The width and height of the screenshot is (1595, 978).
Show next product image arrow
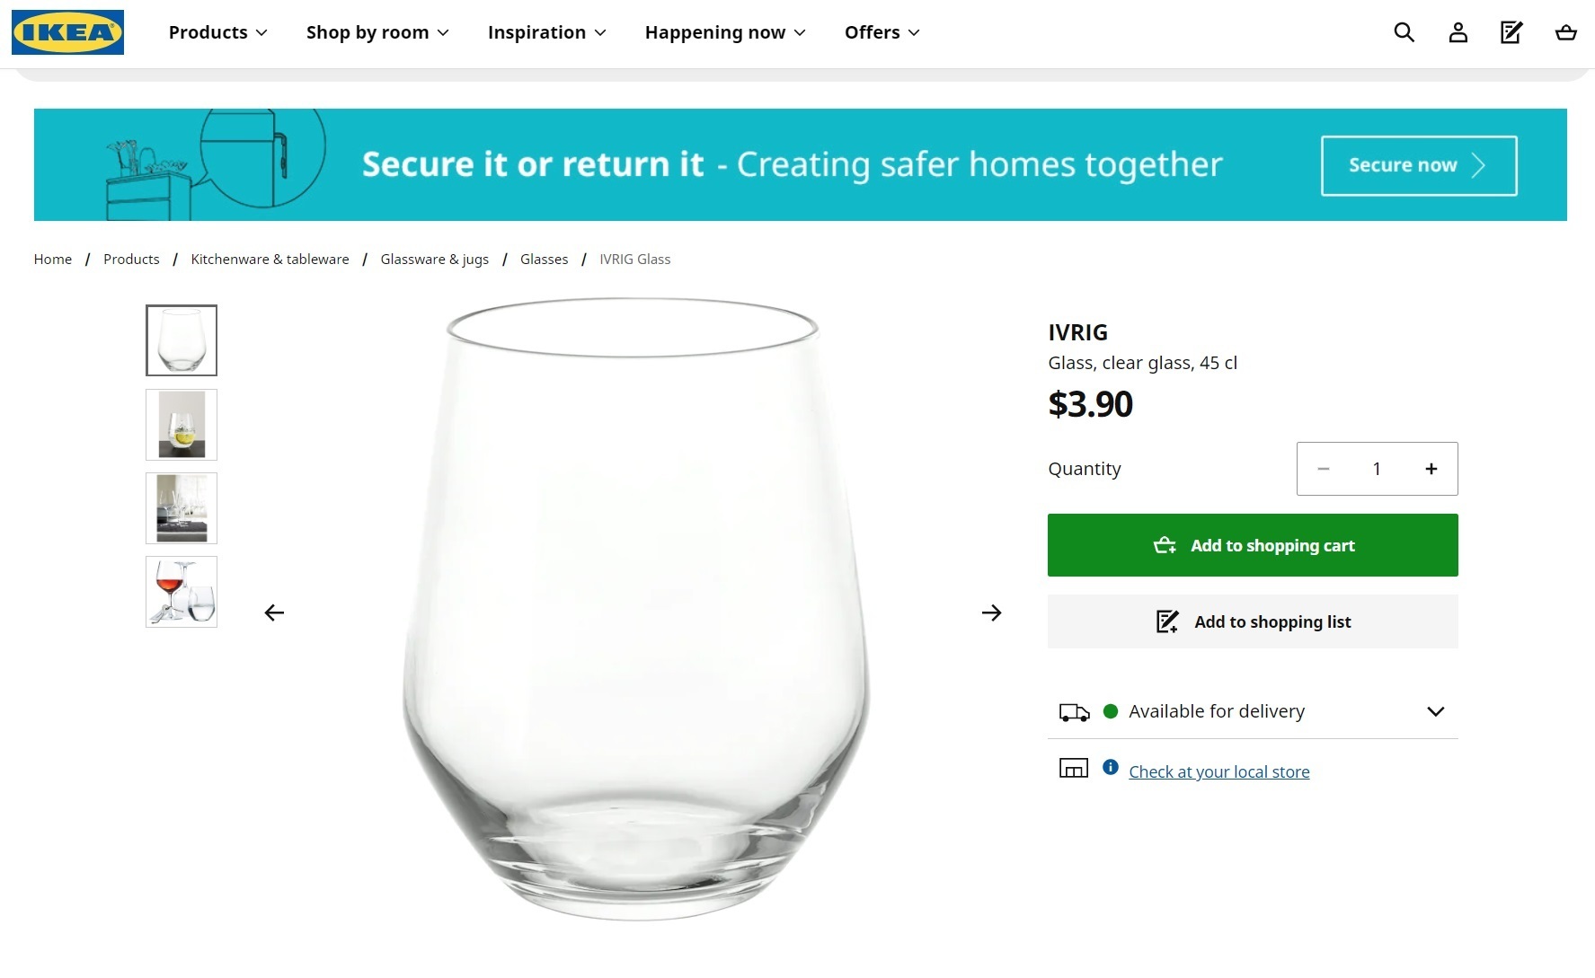tap(991, 612)
